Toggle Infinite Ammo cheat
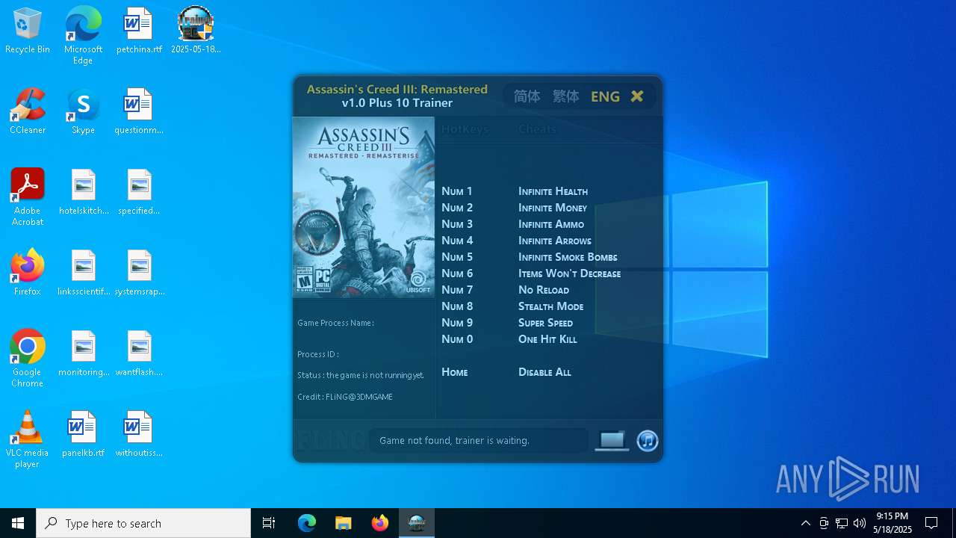The width and height of the screenshot is (956, 538). 551,224
